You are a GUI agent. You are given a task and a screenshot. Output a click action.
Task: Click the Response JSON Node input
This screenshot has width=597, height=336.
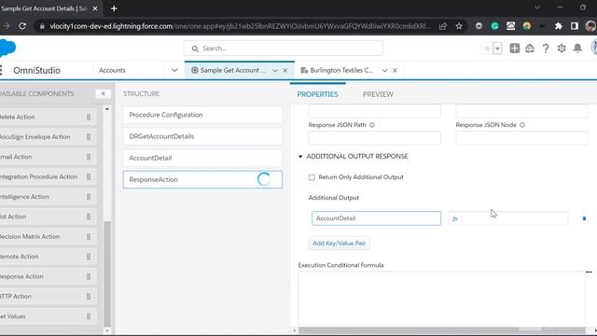click(x=521, y=138)
